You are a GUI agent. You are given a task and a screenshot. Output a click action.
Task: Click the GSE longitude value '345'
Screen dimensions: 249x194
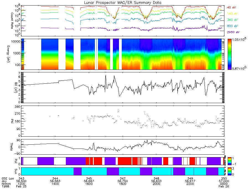89,178
